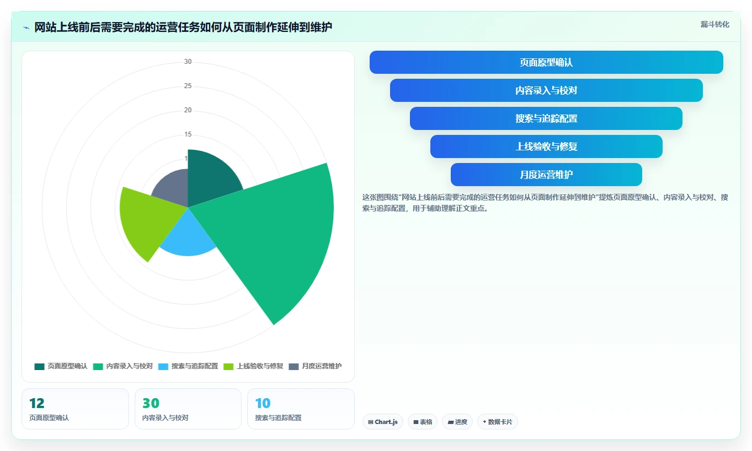This screenshot has height=451, width=752.
Task: Select the 内容录入与校对 funnel bar
Action: pyautogui.click(x=546, y=90)
